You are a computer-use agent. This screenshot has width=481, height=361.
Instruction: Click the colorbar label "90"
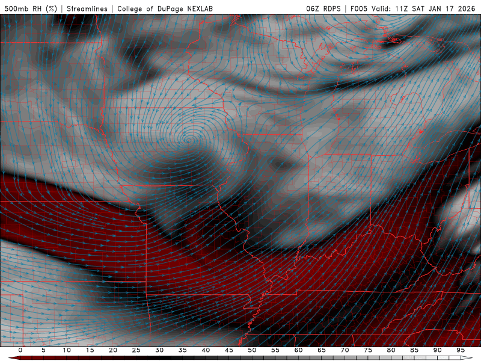[438, 350]
